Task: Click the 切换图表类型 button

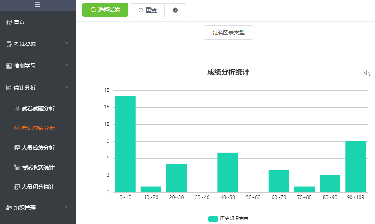Action: tap(228, 33)
